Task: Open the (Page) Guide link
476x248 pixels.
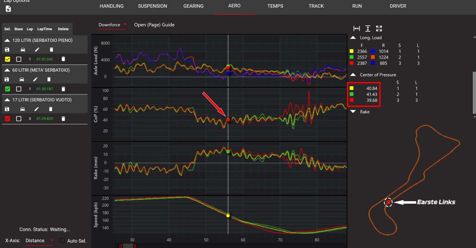Action: [x=154, y=25]
